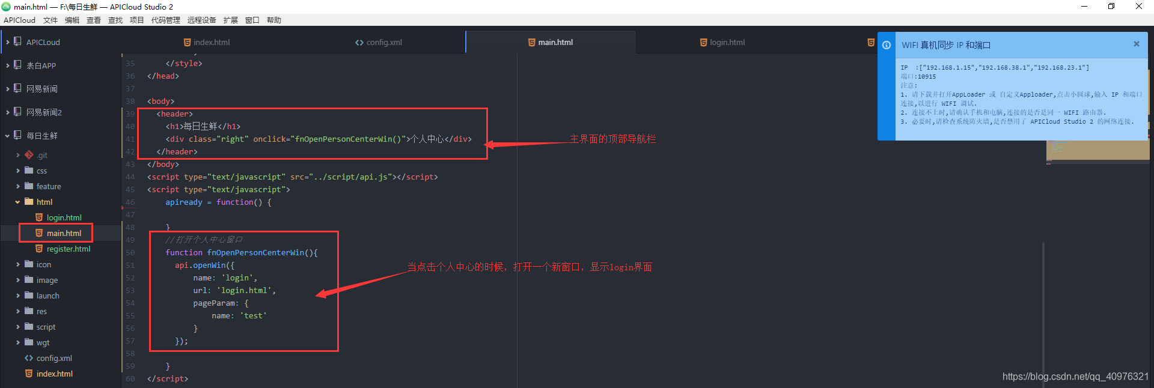Click the wgt folder icon

[29, 342]
